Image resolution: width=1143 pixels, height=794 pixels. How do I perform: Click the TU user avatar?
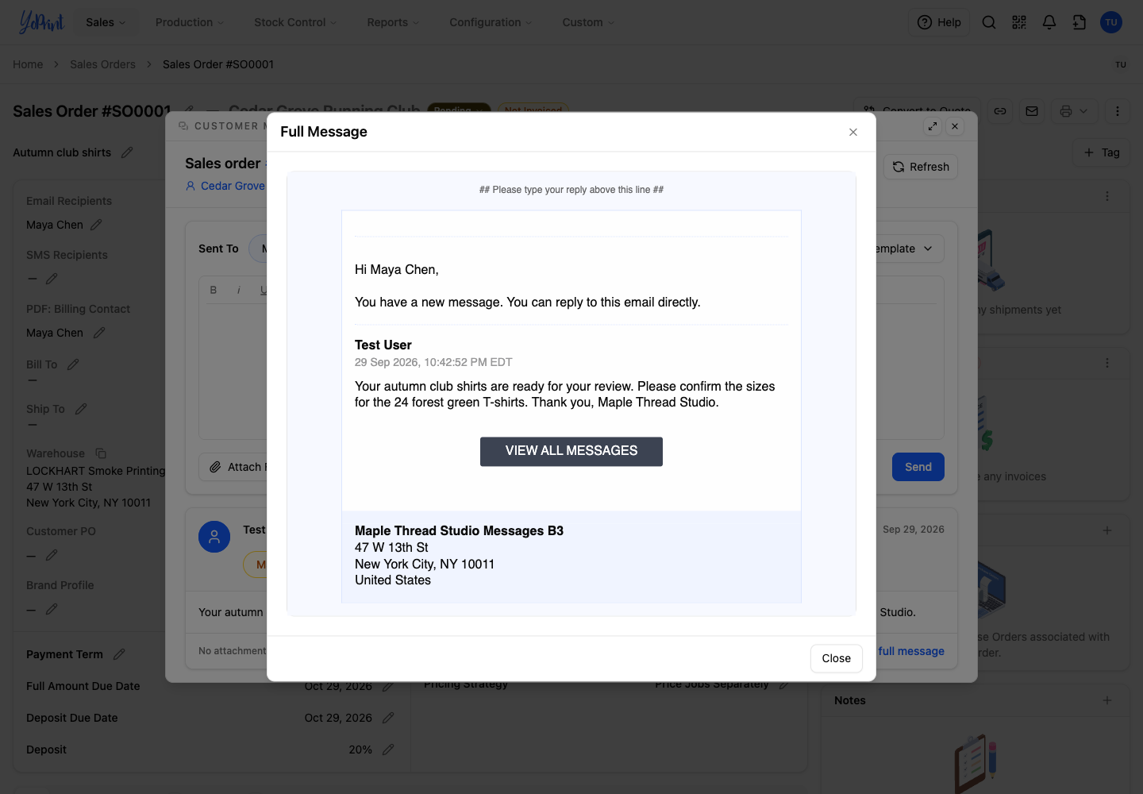tap(1111, 22)
